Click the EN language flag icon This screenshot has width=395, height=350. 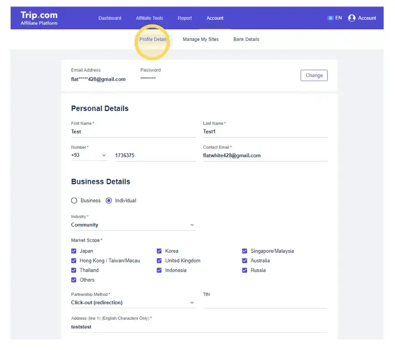(330, 18)
